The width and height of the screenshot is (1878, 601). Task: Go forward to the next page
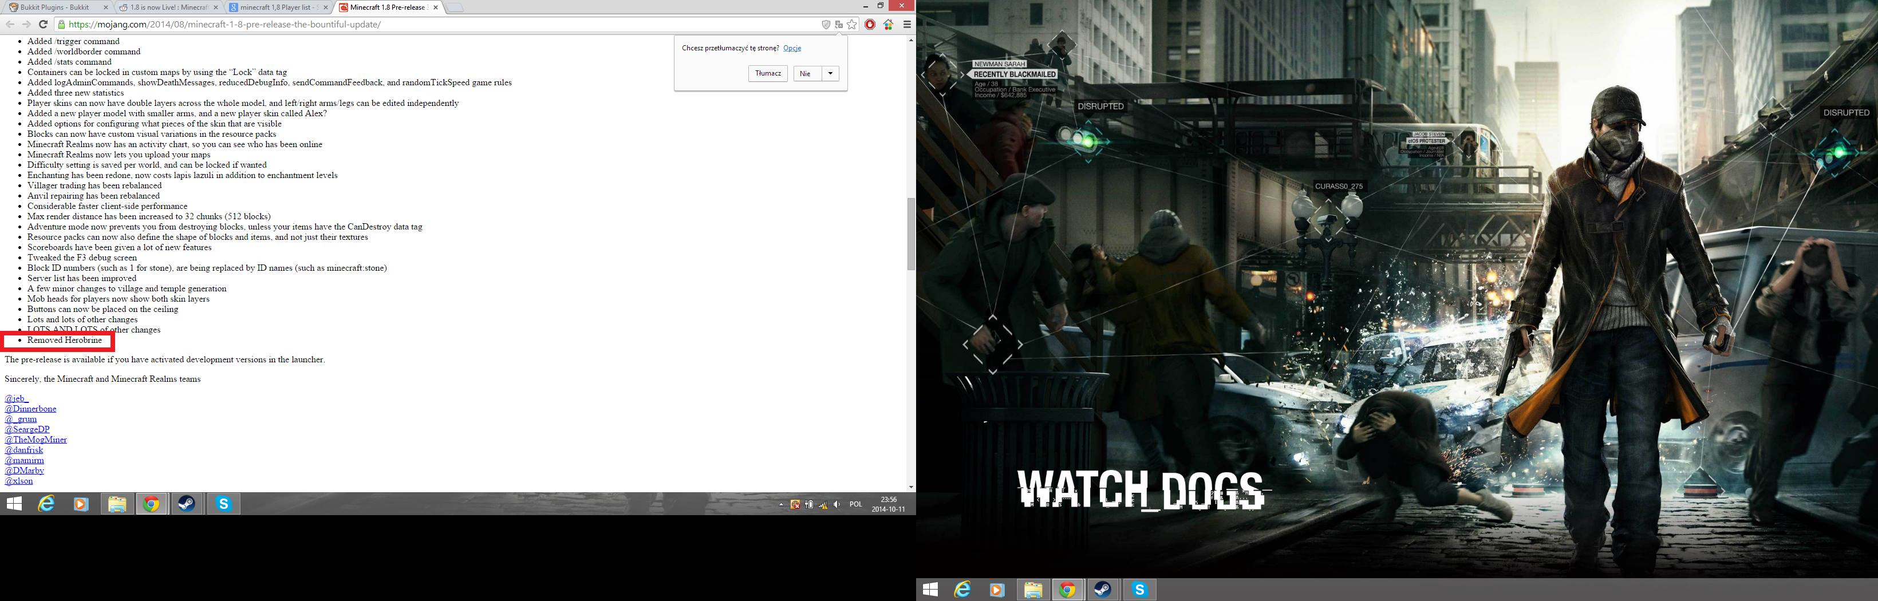point(26,24)
